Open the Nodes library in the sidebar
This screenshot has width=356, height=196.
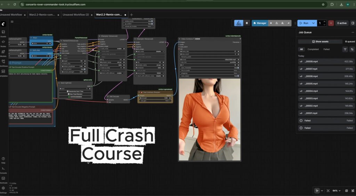pos(3,43)
